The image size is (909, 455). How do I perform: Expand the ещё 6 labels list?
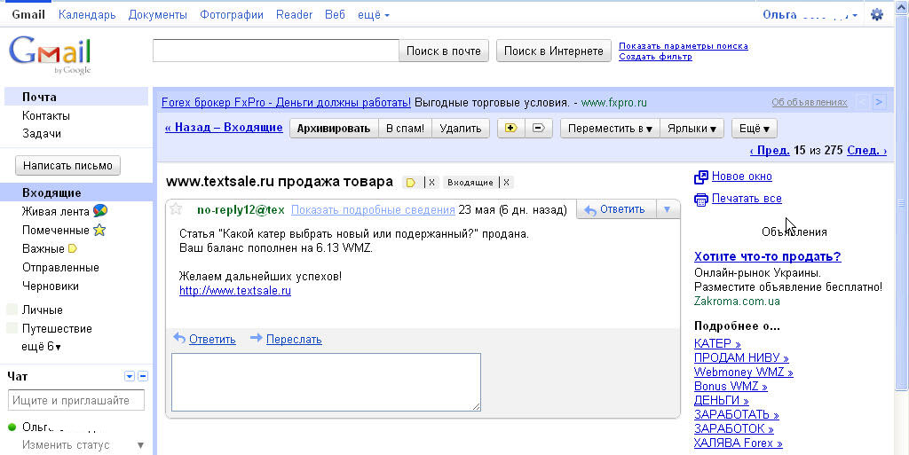[41, 347]
